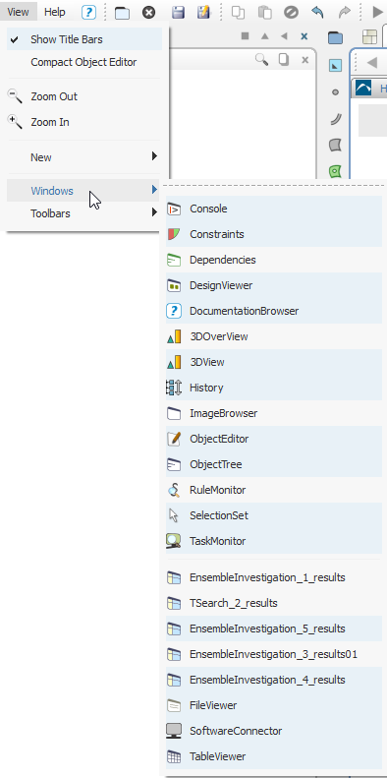The width and height of the screenshot is (387, 778).
Task: Open the TaskMonitor window
Action: (273, 541)
